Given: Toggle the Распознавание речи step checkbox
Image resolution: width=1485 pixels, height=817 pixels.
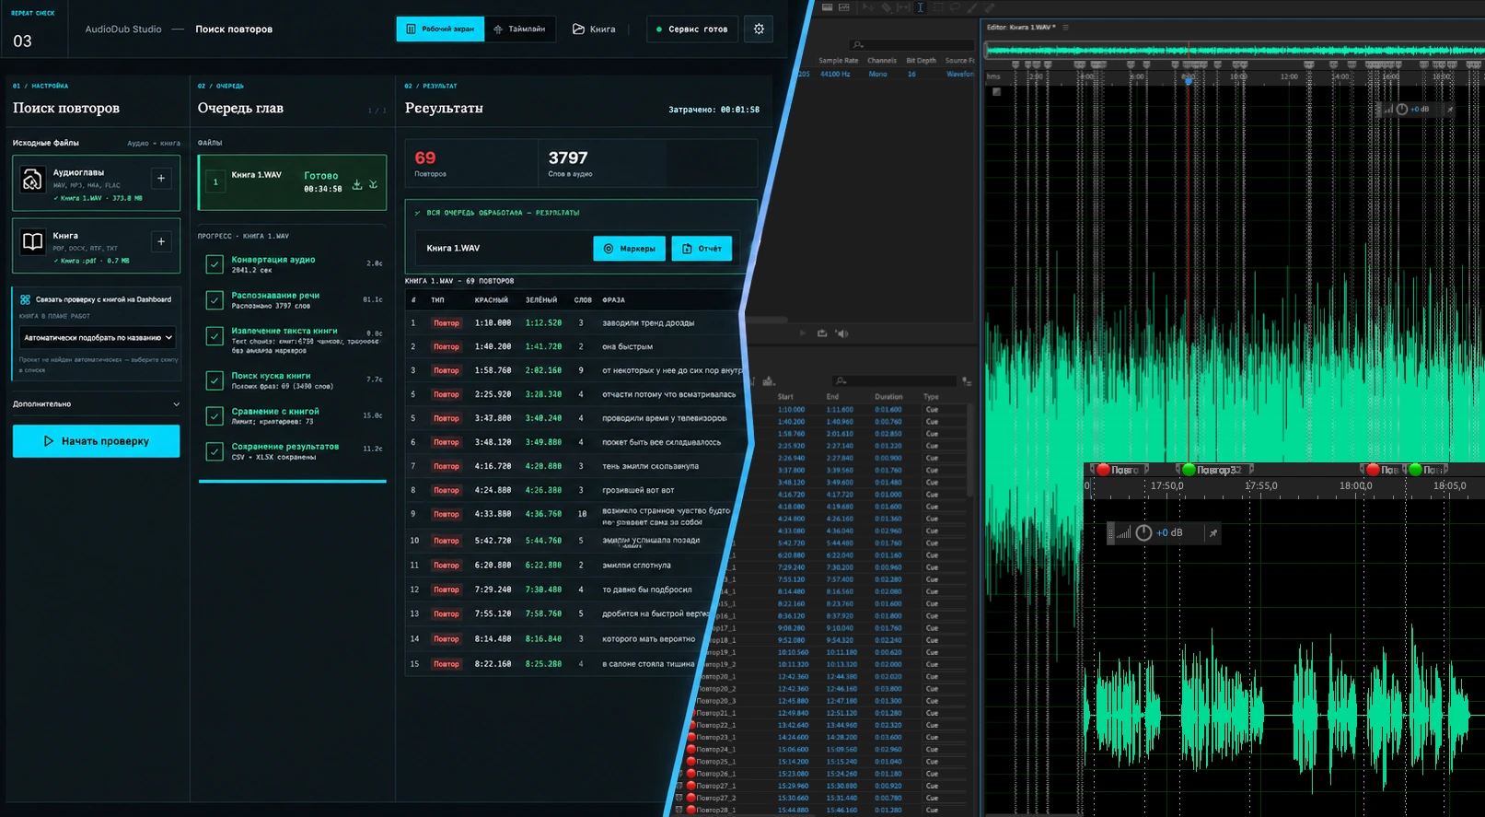Looking at the screenshot, I should pyautogui.click(x=215, y=300).
